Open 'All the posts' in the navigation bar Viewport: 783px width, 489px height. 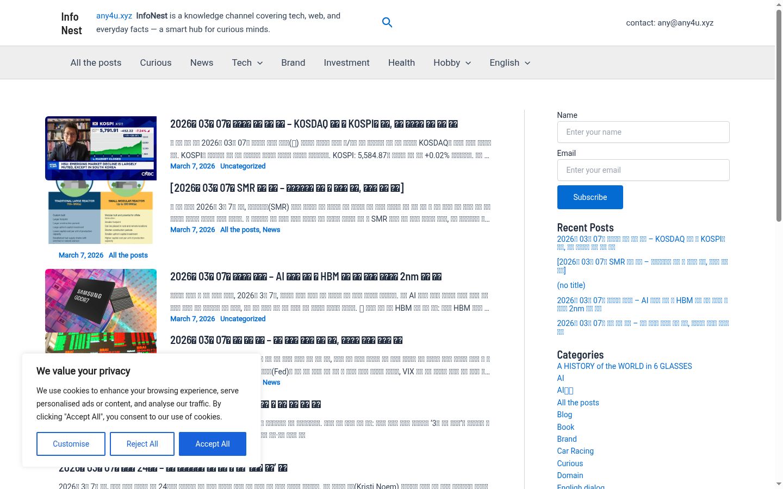point(96,62)
